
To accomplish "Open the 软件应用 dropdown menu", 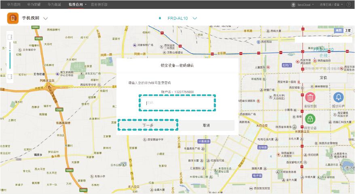I will 78,4.
